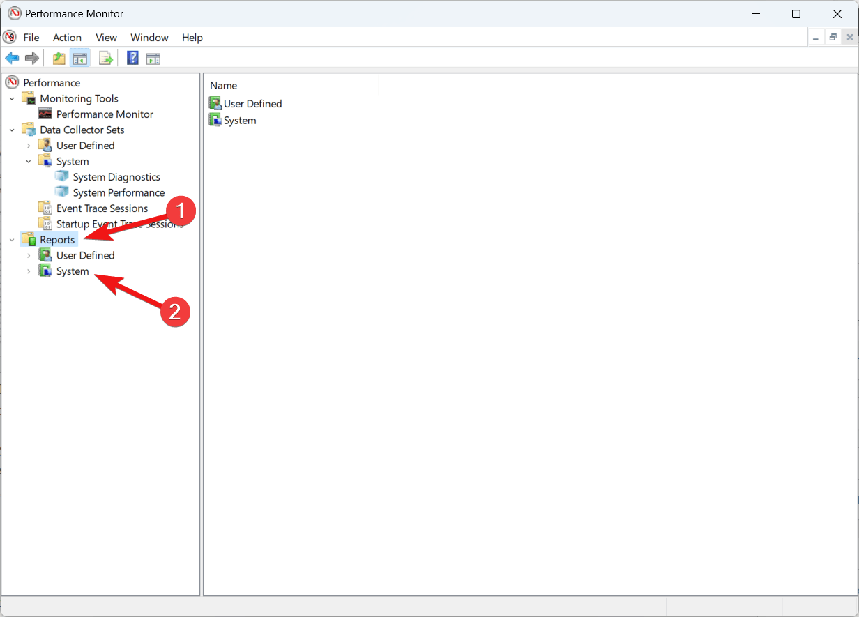Click the User Defined icon in right pane

pyautogui.click(x=215, y=103)
